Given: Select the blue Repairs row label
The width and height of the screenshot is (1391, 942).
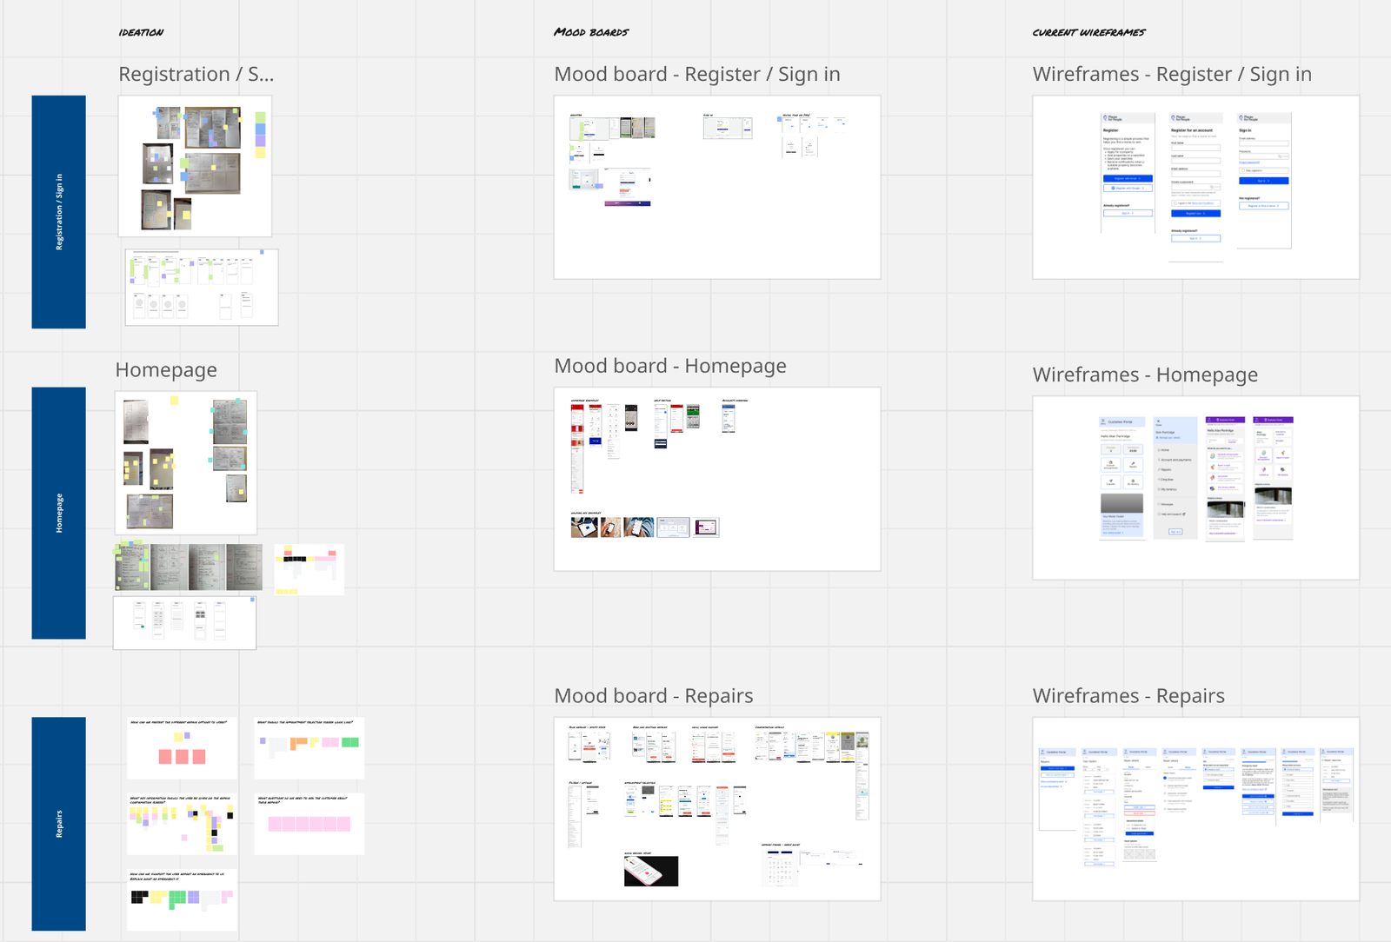Looking at the screenshot, I should point(58,824).
